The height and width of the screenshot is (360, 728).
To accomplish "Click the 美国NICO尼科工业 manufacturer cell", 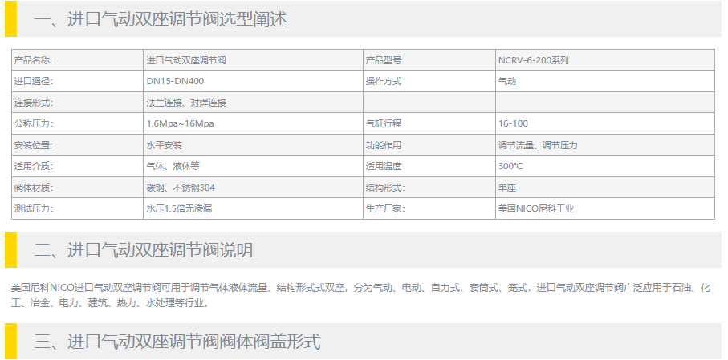I will 536,208.
